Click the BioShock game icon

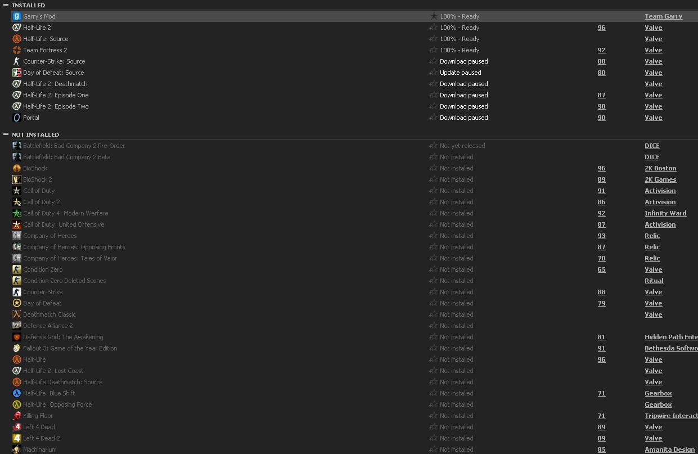click(17, 168)
